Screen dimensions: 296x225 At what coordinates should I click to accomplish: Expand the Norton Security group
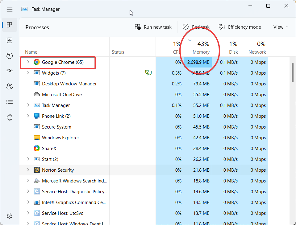pos(28,170)
